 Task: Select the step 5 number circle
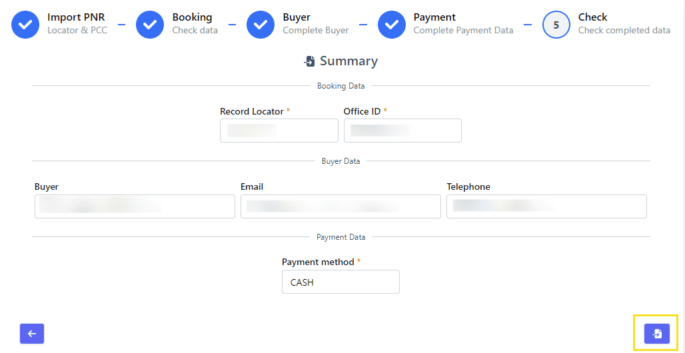point(556,25)
